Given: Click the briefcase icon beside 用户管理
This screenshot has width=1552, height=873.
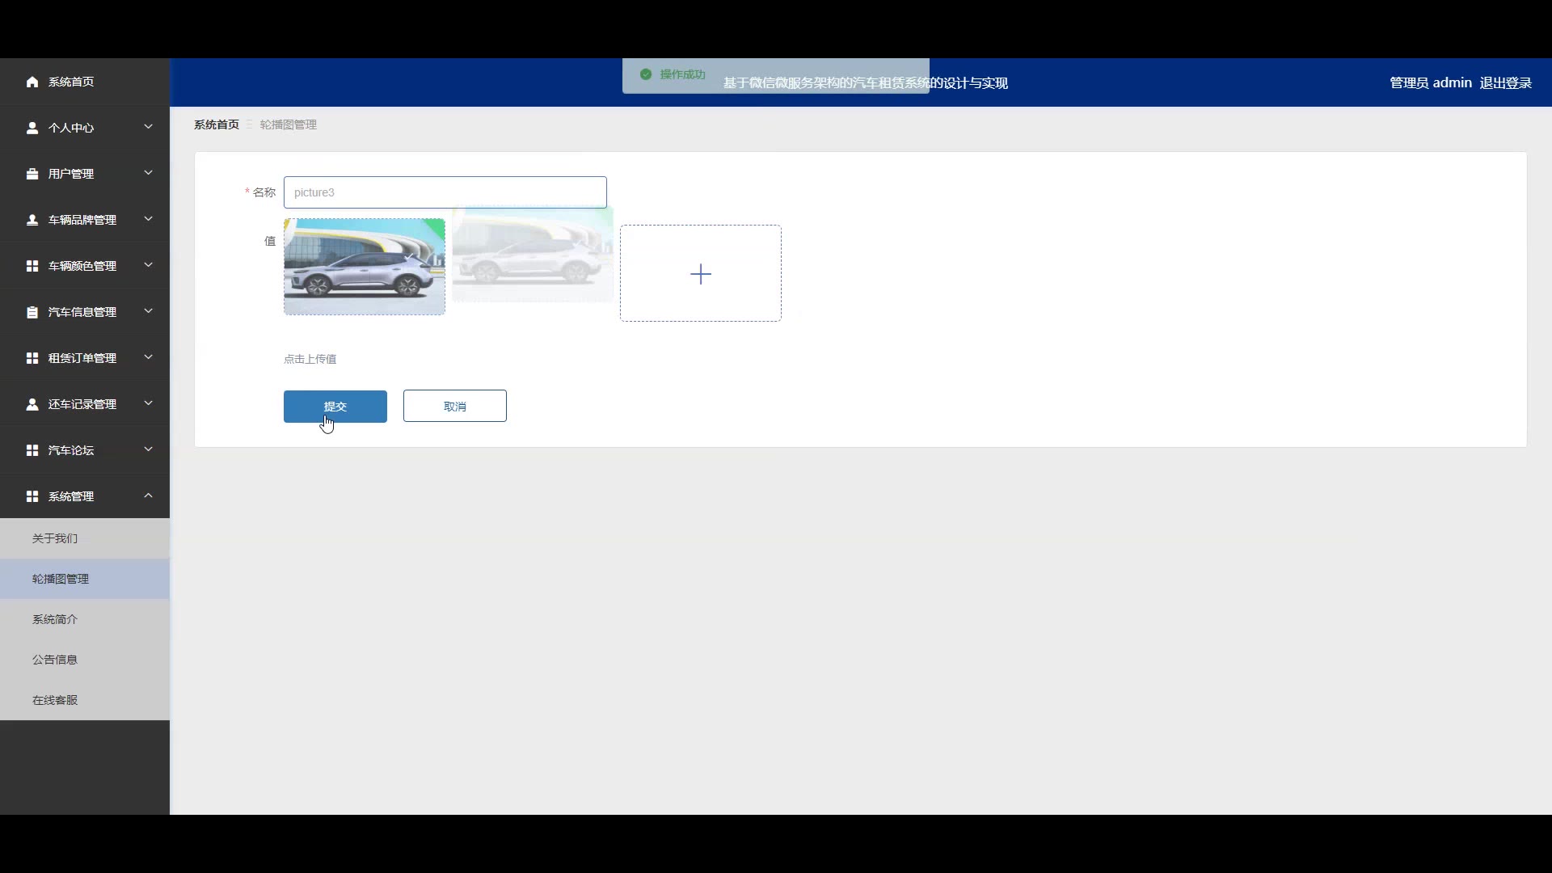Looking at the screenshot, I should (x=32, y=174).
